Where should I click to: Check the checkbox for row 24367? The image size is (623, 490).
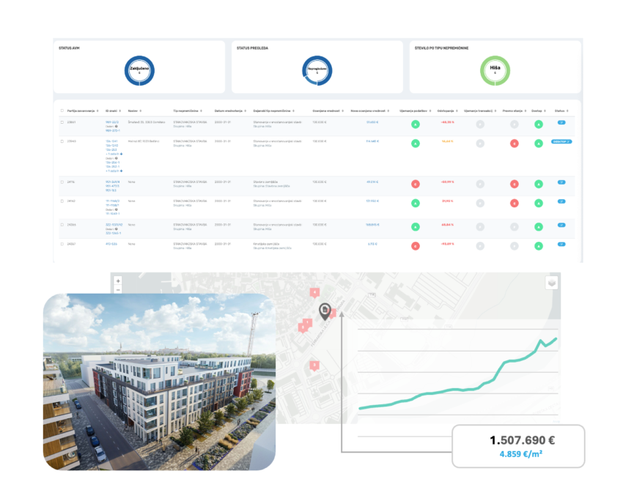click(62, 244)
